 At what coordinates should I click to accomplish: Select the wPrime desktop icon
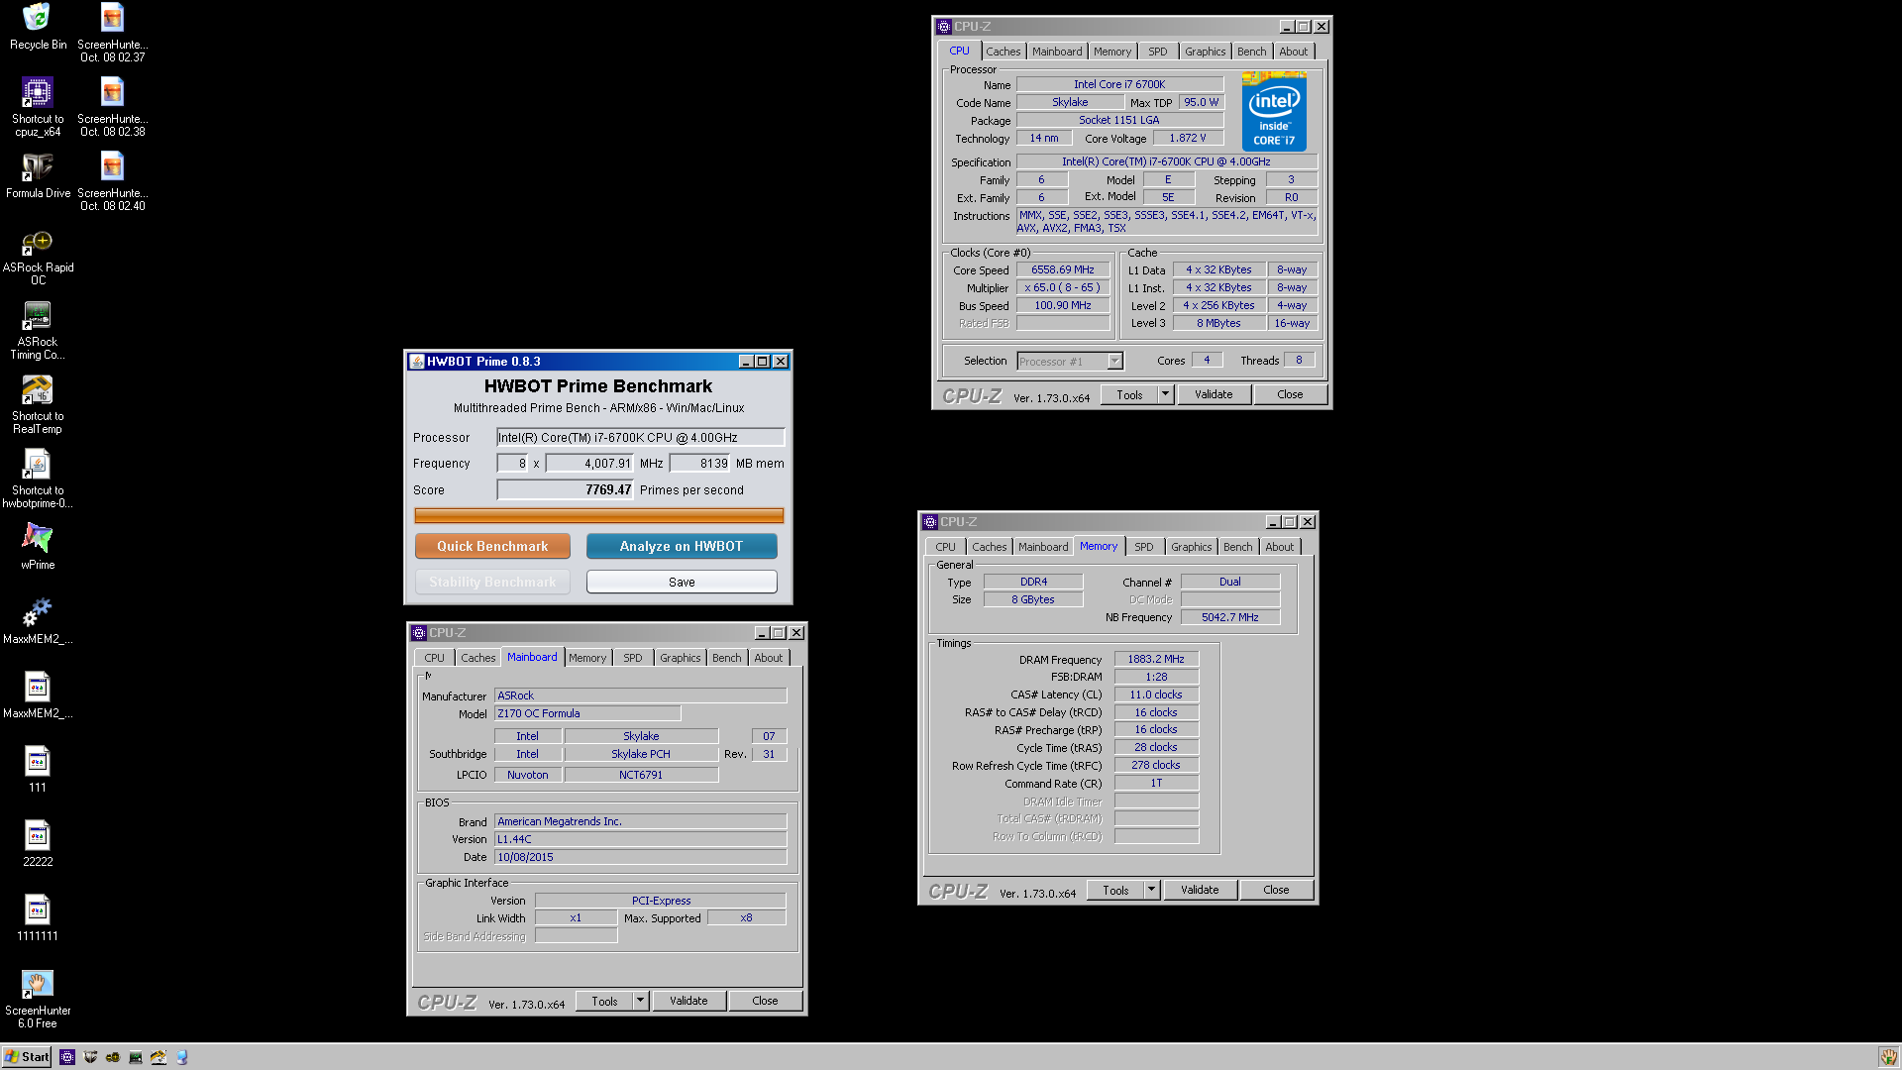tap(38, 546)
